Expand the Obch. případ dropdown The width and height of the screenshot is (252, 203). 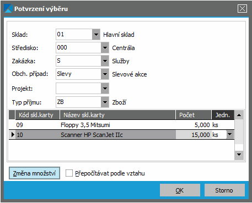coord(105,74)
